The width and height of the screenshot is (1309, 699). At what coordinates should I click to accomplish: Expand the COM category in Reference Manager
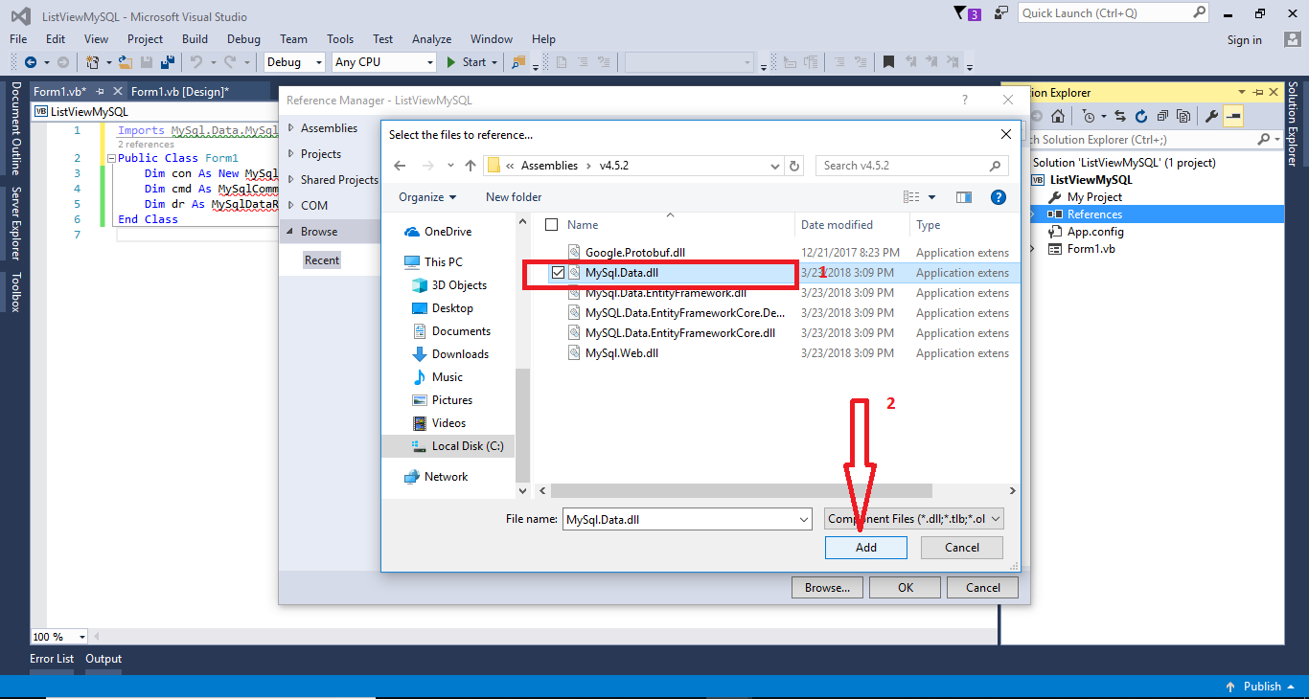(x=291, y=206)
